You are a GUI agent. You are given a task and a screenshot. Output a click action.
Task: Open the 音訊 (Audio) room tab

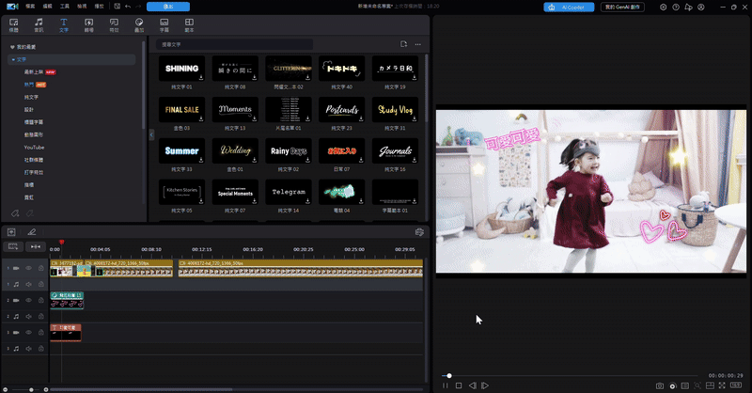pos(39,23)
